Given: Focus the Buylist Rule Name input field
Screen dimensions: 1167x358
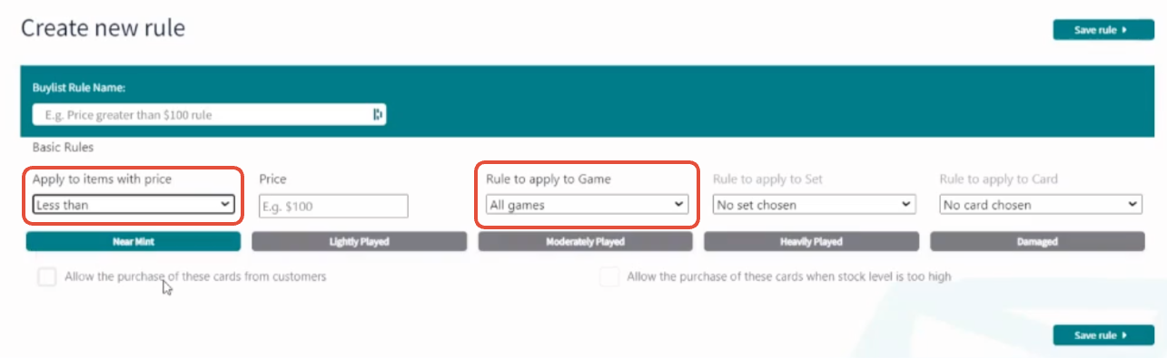Looking at the screenshot, I should (209, 115).
